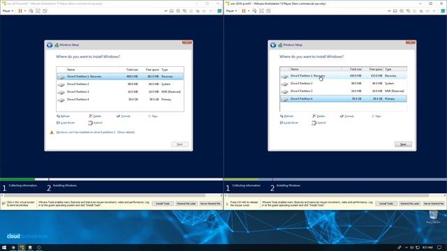Viewport: 447px width, 251px height.
Task: Click Format in the pvm02 setup dialog
Action: [123, 116]
